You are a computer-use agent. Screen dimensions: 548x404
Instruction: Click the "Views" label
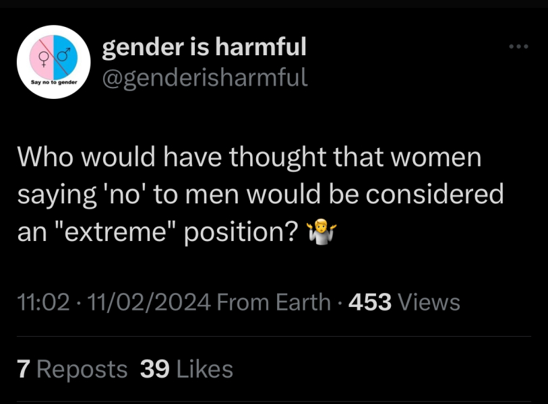(430, 302)
